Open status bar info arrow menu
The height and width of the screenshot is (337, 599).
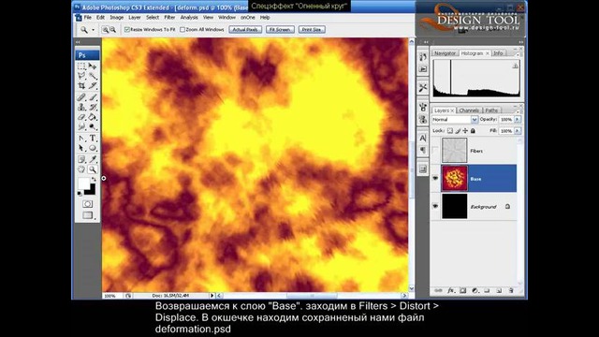tap(212, 296)
